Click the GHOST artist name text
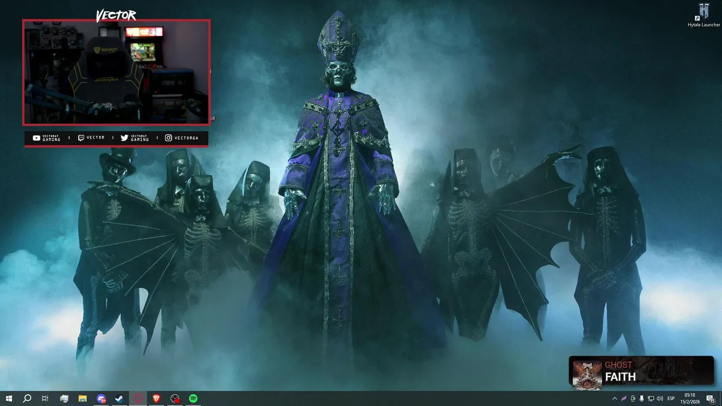The image size is (722, 406). coord(618,365)
